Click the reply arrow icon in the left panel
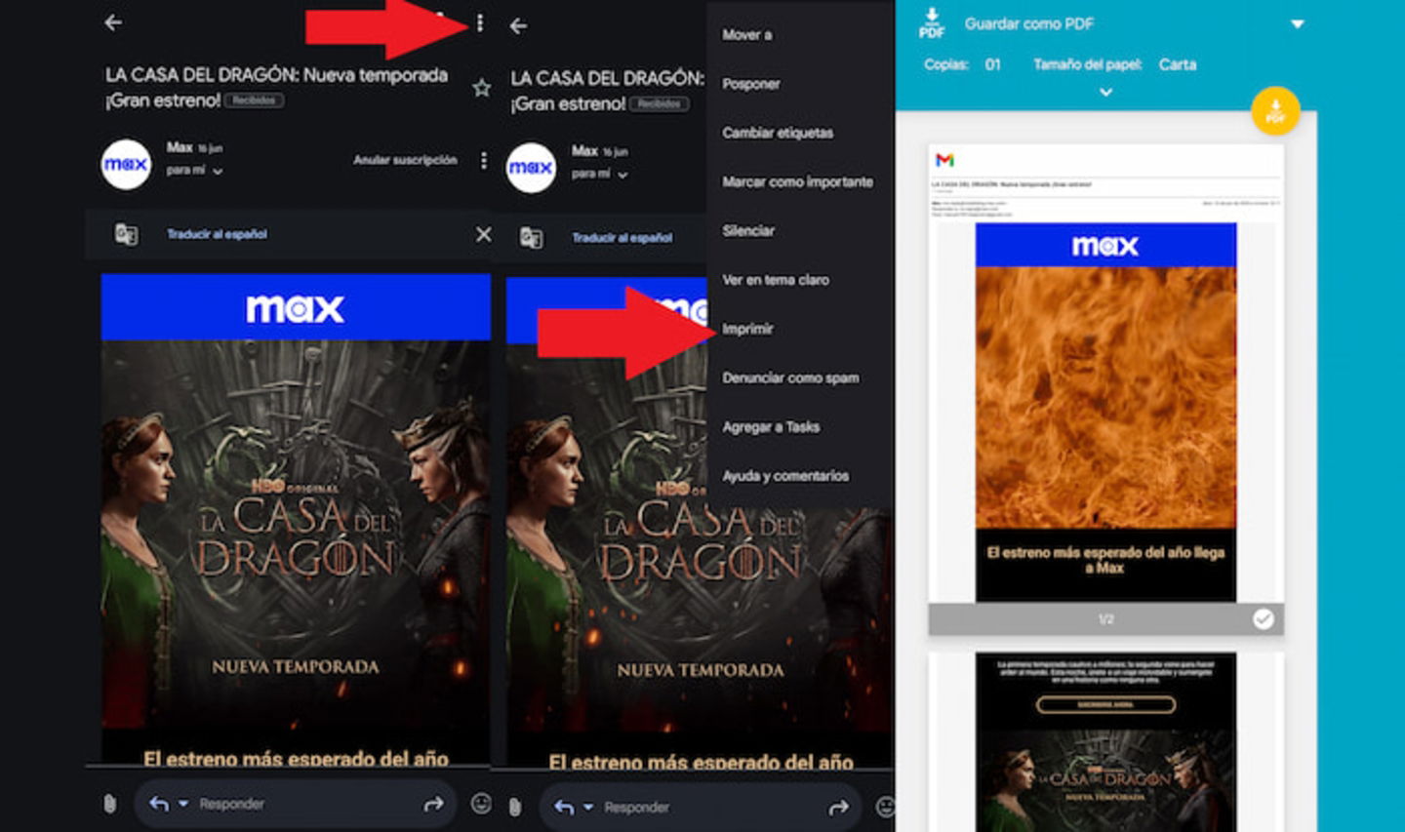1405x832 pixels. click(159, 804)
